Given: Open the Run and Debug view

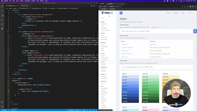Looking at the screenshot, I should pos(2,20).
